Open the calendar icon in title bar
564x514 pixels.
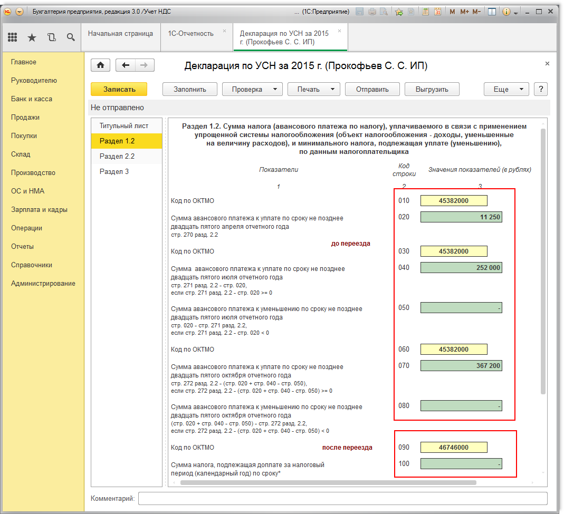(437, 12)
